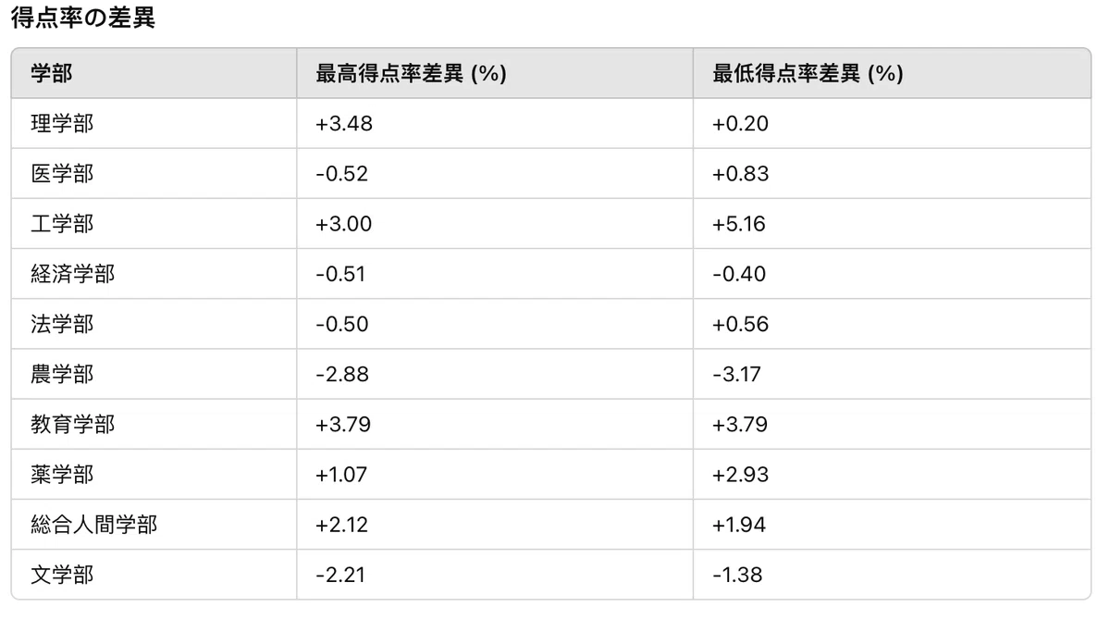
Task: Select the 医学部 cell
Action: click(62, 174)
